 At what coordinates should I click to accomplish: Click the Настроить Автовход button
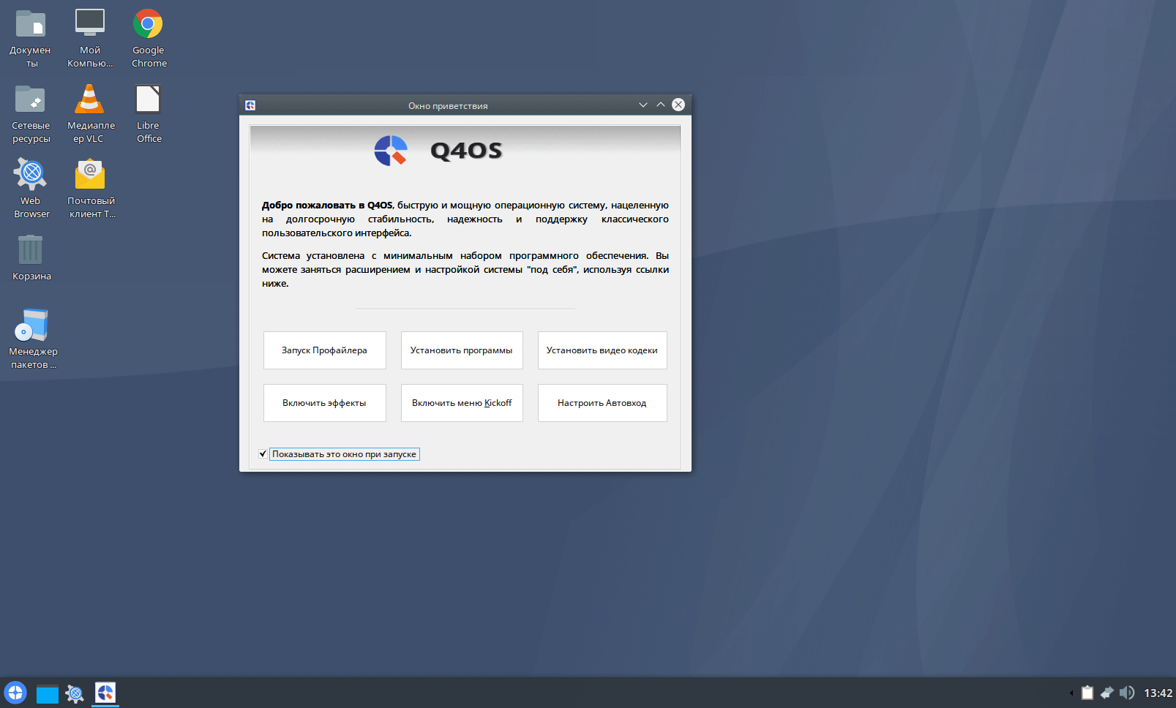coord(602,403)
